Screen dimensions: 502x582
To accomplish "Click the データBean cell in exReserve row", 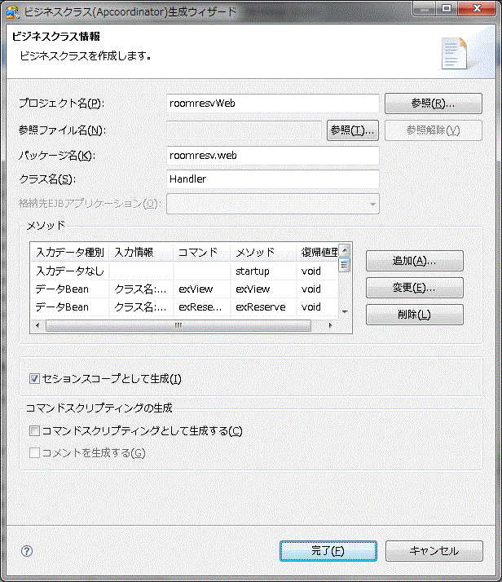I will (70, 307).
